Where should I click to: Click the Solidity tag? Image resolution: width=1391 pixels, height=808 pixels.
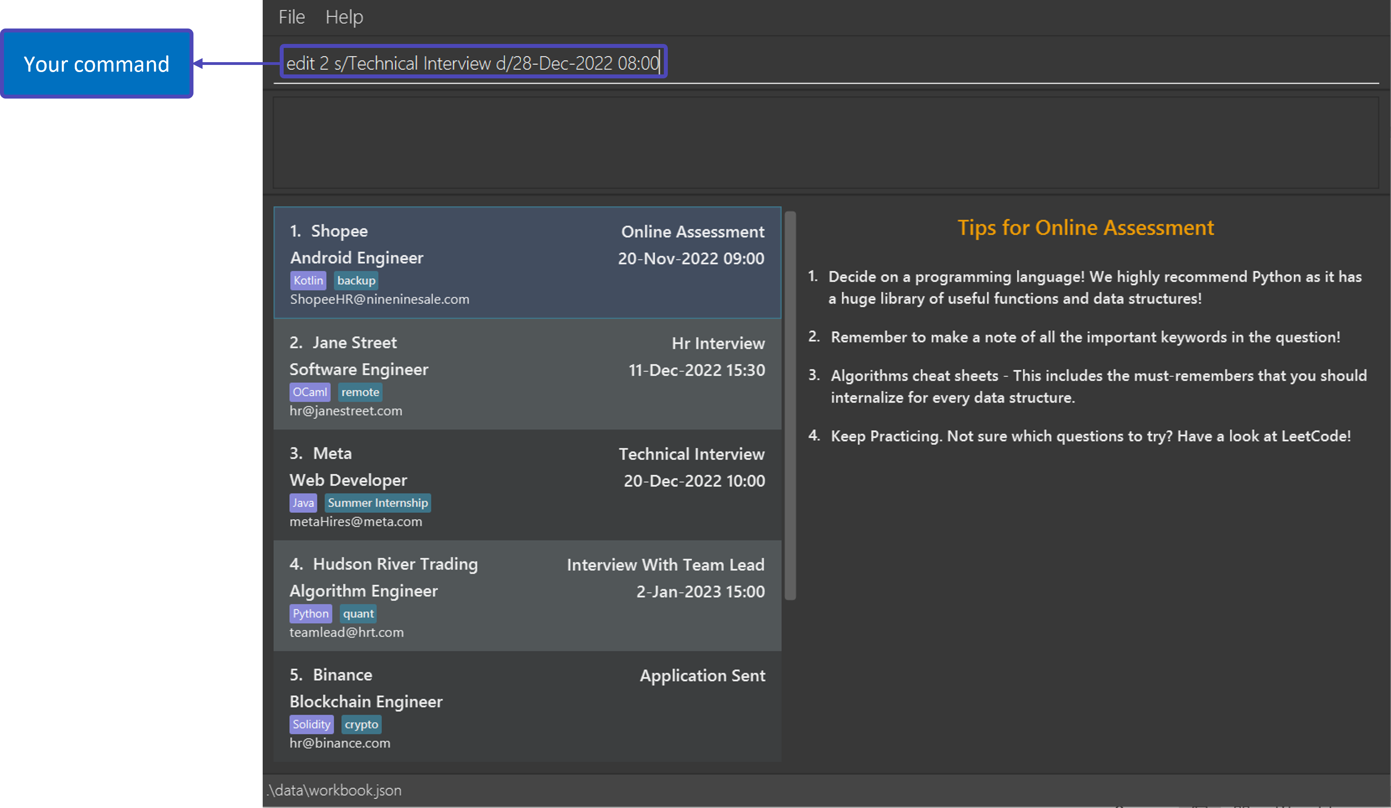311,724
